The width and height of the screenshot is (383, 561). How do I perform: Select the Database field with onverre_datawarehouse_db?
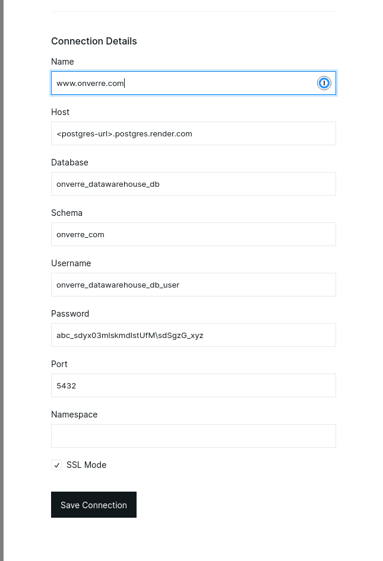(193, 184)
